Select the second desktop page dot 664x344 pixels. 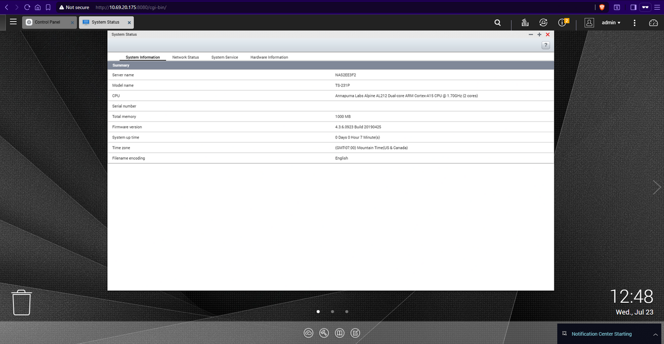(x=332, y=312)
